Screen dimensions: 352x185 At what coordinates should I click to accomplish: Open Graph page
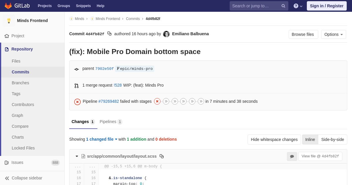tap(17, 115)
